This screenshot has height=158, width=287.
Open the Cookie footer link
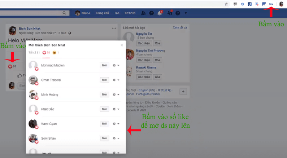[160, 106]
